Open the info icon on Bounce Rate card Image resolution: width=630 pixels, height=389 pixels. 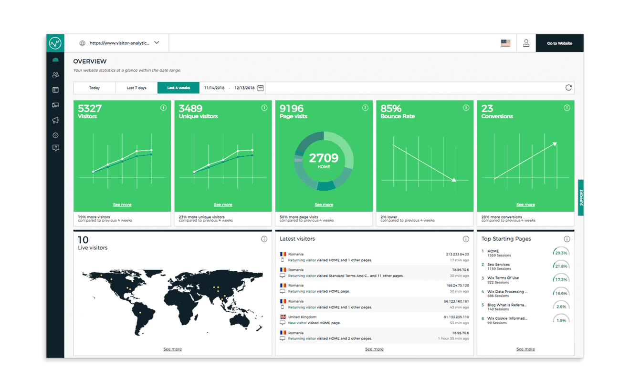pos(466,108)
